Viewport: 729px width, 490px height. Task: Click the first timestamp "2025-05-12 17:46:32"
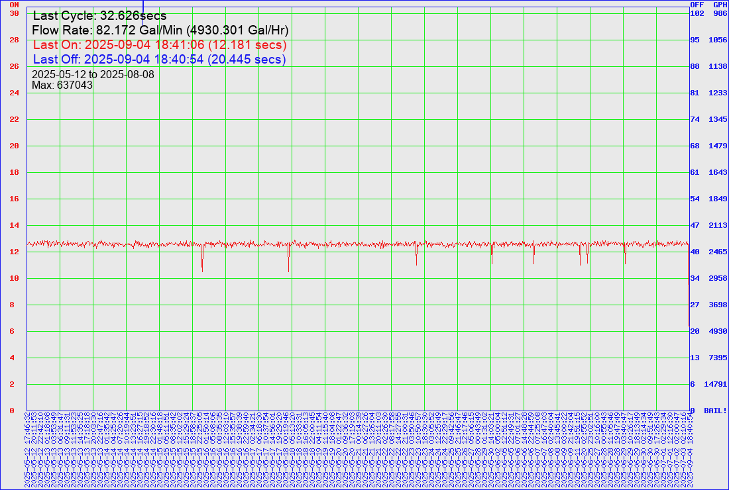point(27,450)
